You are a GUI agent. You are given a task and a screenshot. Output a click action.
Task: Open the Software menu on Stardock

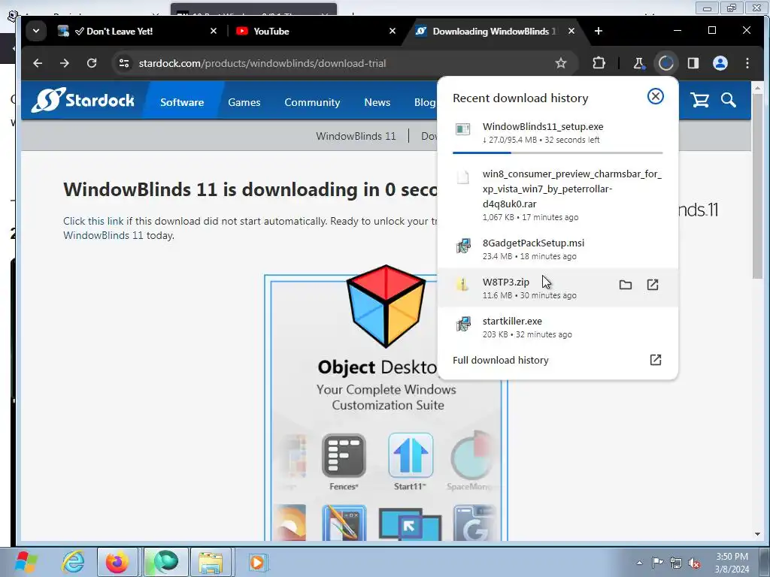pyautogui.click(x=182, y=102)
